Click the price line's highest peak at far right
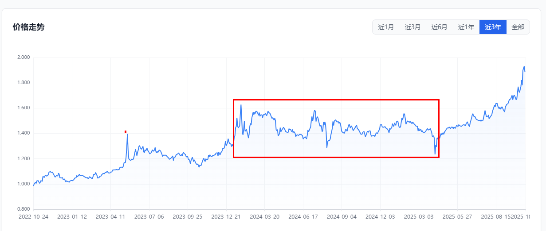 [x=524, y=67]
